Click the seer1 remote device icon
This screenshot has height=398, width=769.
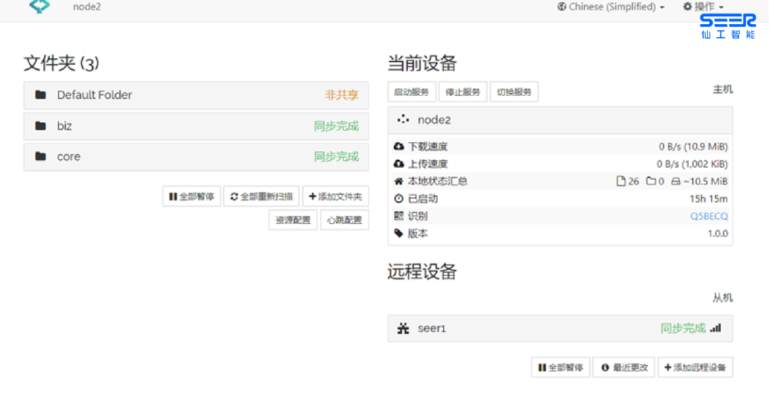pos(403,328)
